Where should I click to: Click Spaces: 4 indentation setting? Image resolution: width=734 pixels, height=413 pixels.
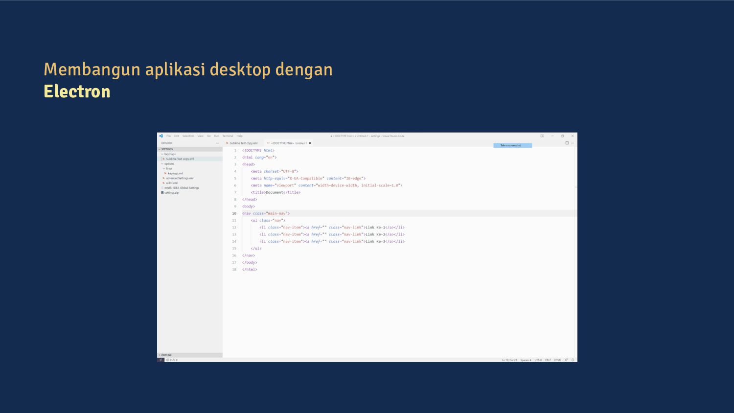coord(526,360)
